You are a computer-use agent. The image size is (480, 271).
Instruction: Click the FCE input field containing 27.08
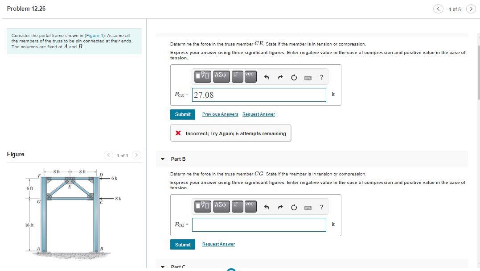[x=259, y=95]
